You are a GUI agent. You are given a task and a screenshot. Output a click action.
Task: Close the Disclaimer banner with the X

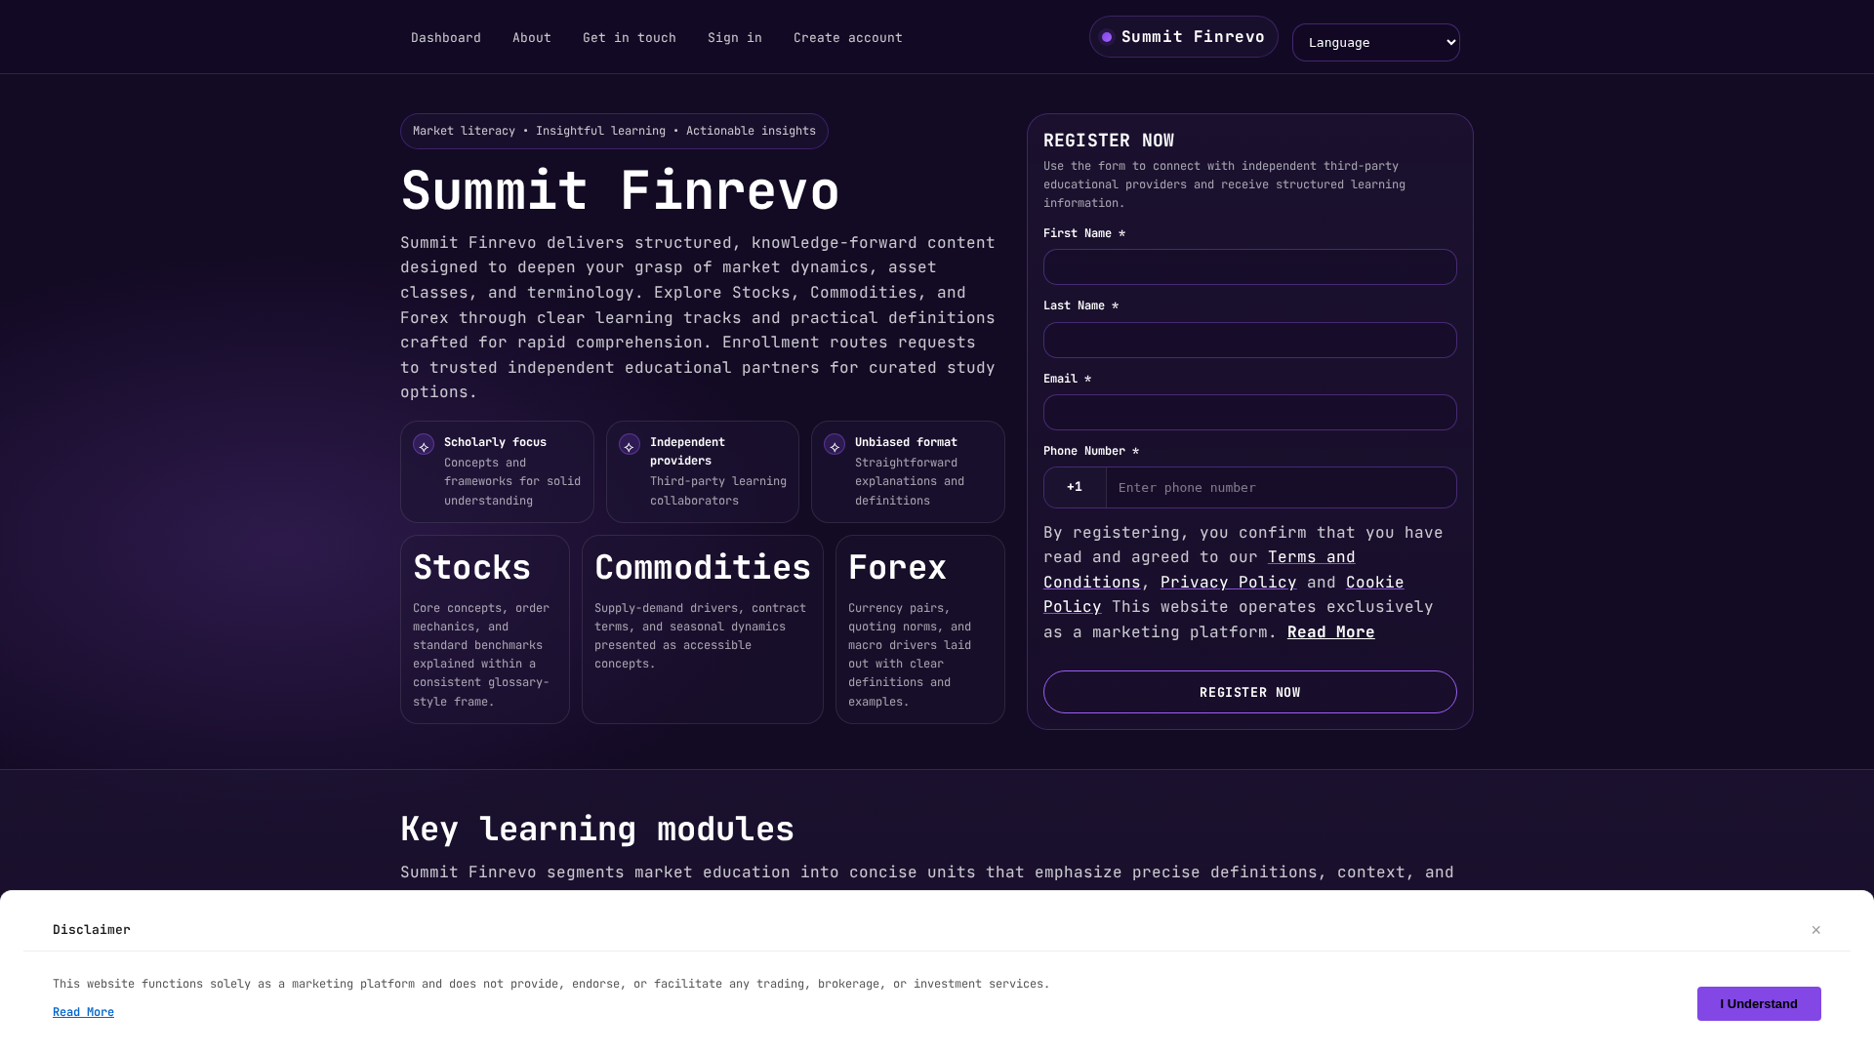point(1816,930)
